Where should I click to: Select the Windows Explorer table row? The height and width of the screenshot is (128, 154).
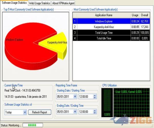point(104,21)
